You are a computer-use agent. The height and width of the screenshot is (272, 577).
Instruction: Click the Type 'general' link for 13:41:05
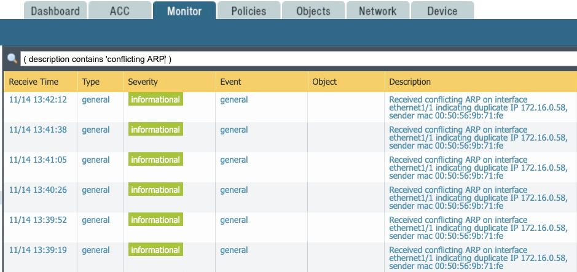(x=96, y=160)
